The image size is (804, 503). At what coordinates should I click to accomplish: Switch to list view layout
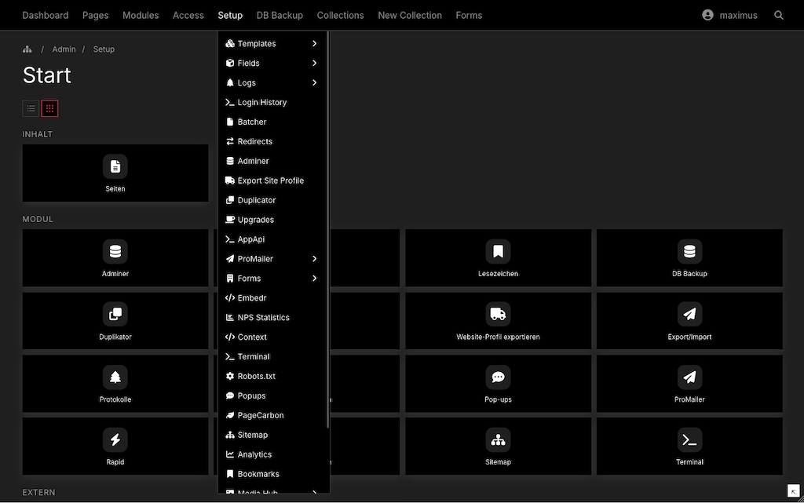[31, 108]
